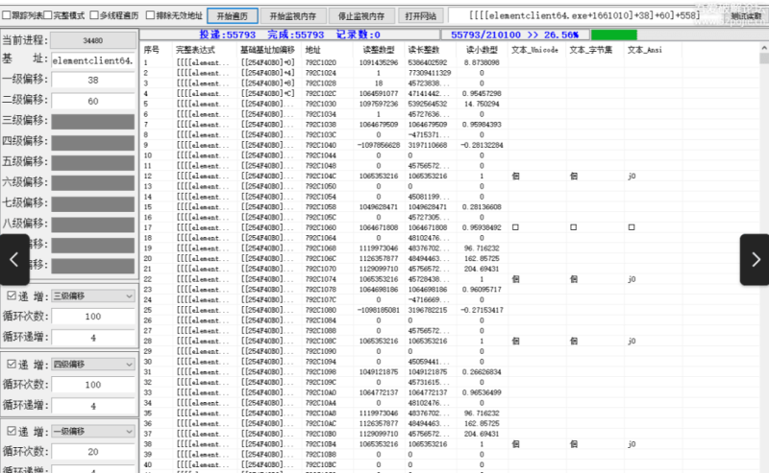Sort by the 地址 column header
Screen dimensions: 769x473
pos(313,49)
